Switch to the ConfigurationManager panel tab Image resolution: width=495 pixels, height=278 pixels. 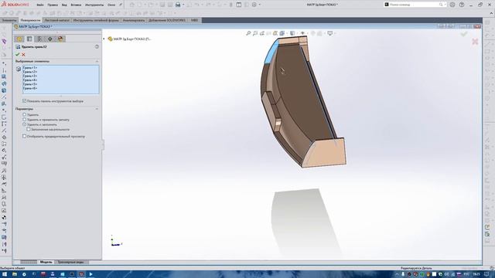pos(39,39)
